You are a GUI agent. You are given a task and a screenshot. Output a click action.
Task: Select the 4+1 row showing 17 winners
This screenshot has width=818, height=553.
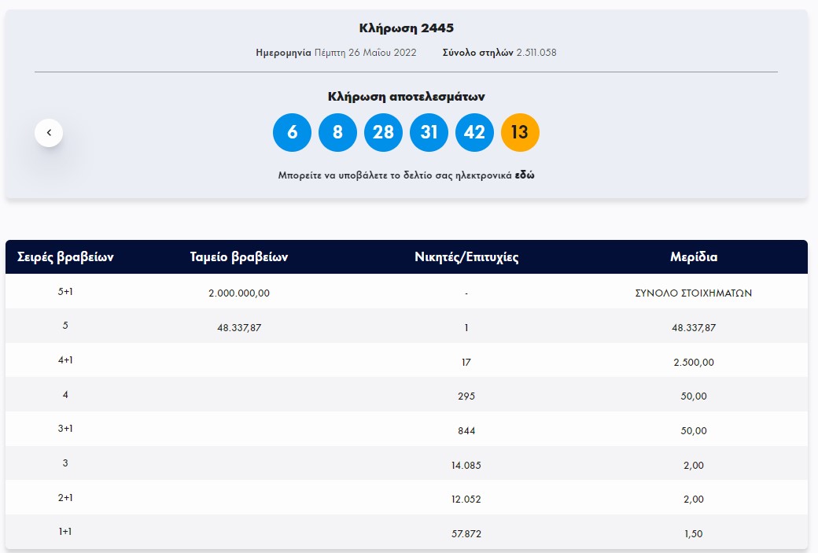pos(466,361)
